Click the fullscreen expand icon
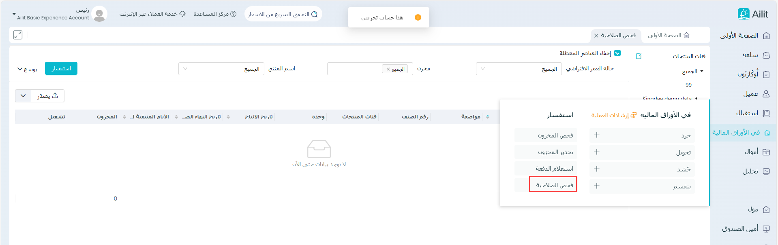This screenshot has width=778, height=245. (x=18, y=35)
